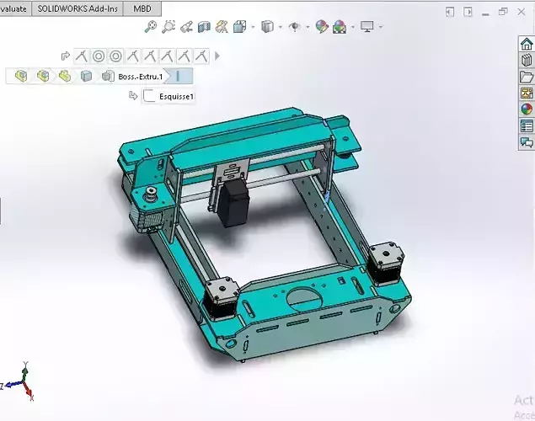Open the View Palette task pane icon
The height and width of the screenshot is (421, 535).
coord(527,93)
